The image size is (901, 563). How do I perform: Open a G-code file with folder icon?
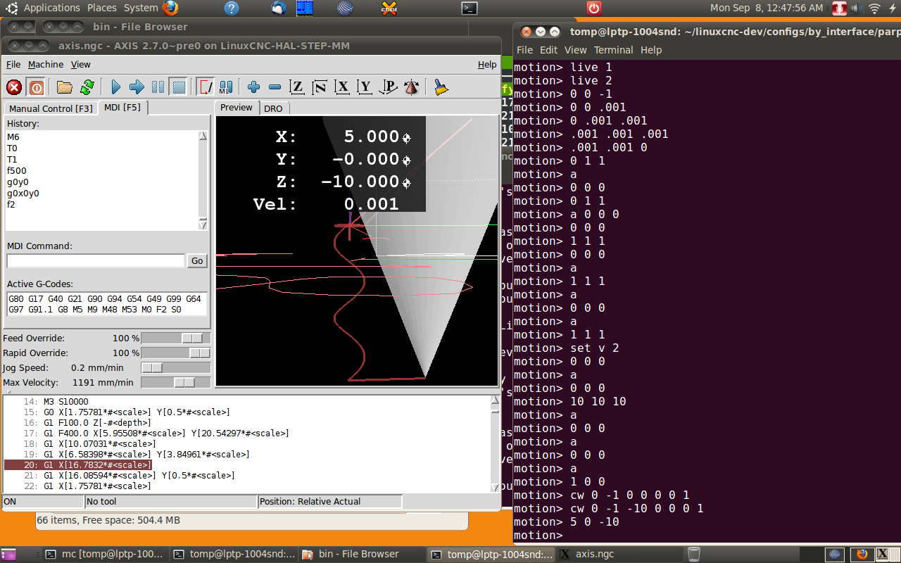(x=65, y=87)
